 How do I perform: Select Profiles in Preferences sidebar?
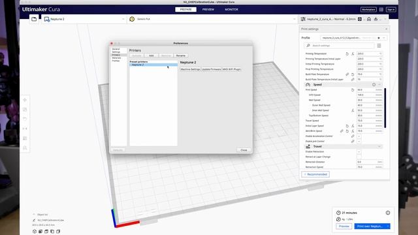pyautogui.click(x=116, y=61)
